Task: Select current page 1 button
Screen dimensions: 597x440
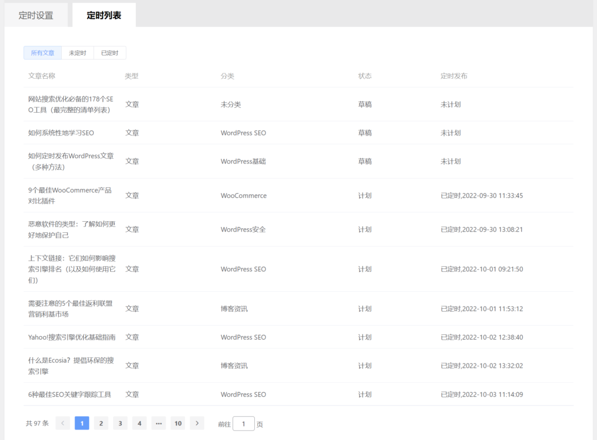Action: 82,424
